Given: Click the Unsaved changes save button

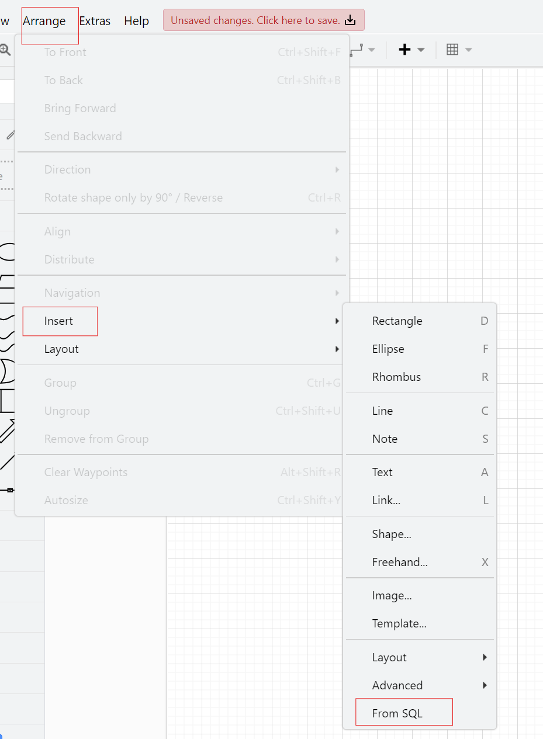Looking at the screenshot, I should [x=263, y=20].
